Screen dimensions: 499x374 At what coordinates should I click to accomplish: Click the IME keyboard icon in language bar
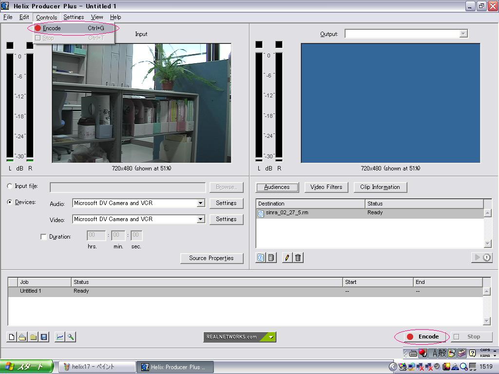coord(413,354)
